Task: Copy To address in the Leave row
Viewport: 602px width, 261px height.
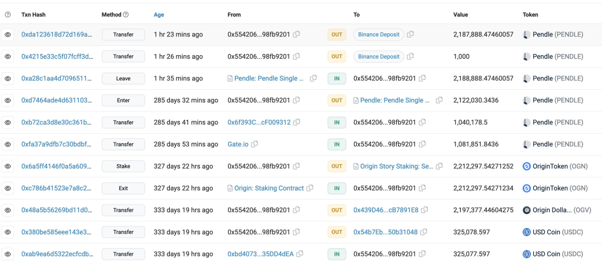Action: point(422,78)
